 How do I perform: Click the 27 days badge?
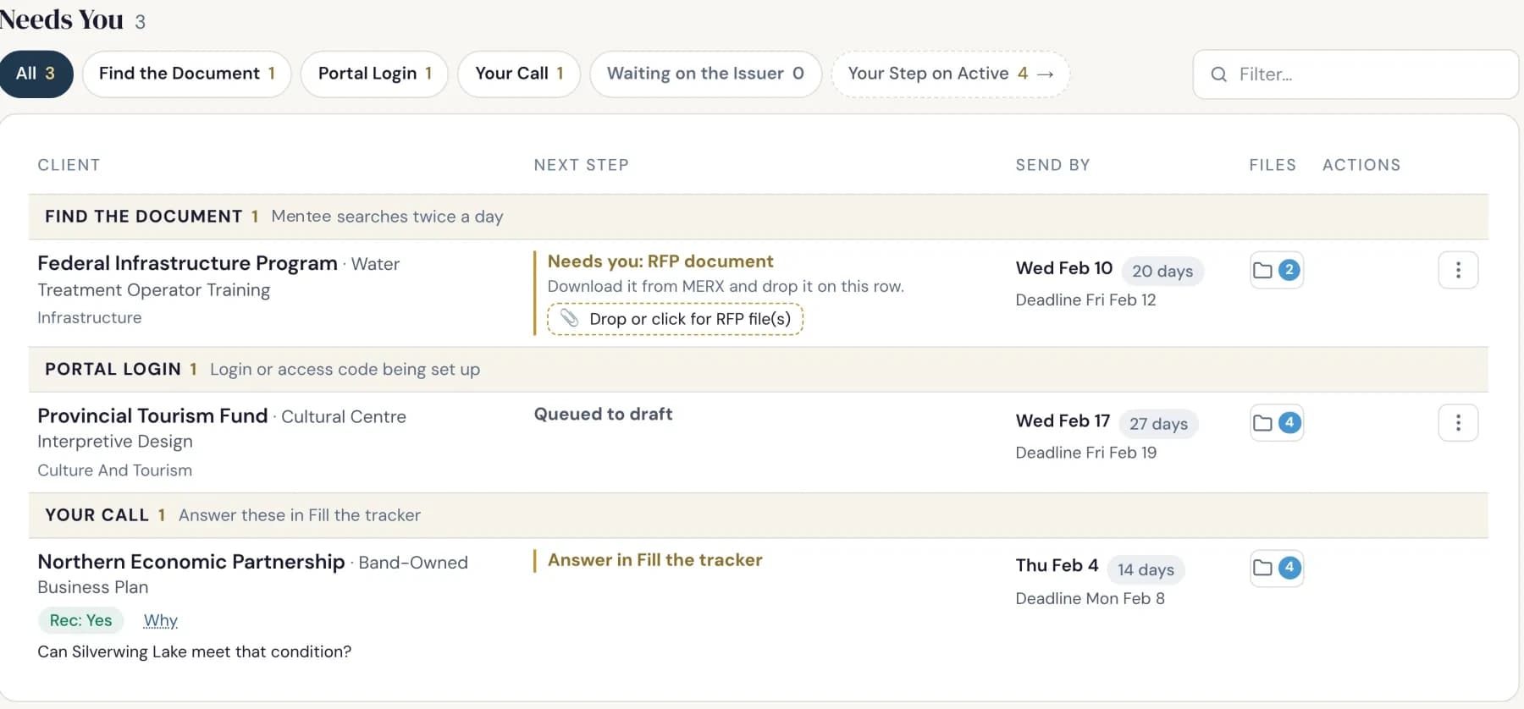point(1158,423)
